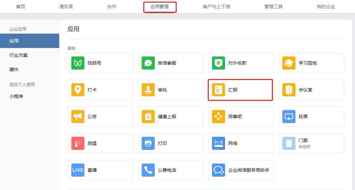Image resolution: width=355 pixels, height=190 pixels.
Task: Open the 视频号 green butterfly icon
Action: (x=78, y=63)
